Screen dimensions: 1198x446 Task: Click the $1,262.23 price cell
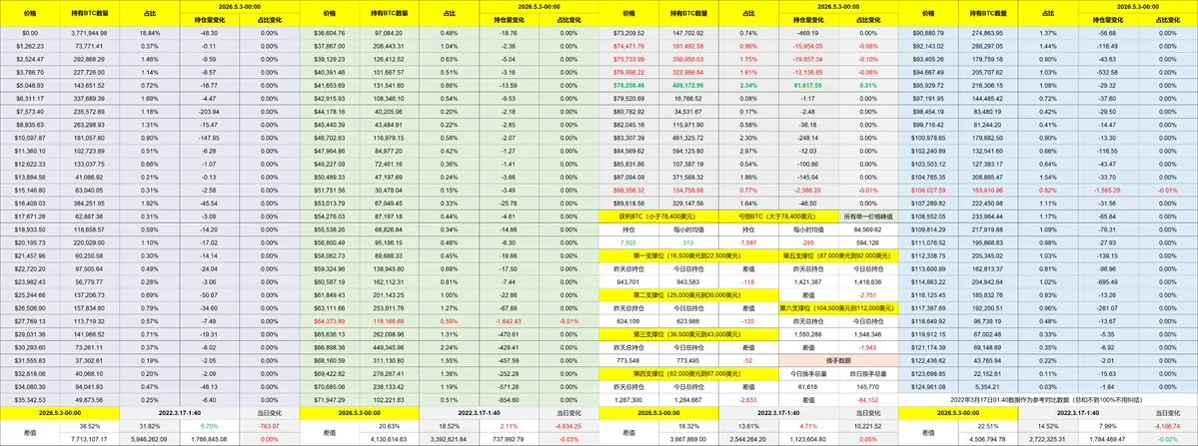pos(30,46)
